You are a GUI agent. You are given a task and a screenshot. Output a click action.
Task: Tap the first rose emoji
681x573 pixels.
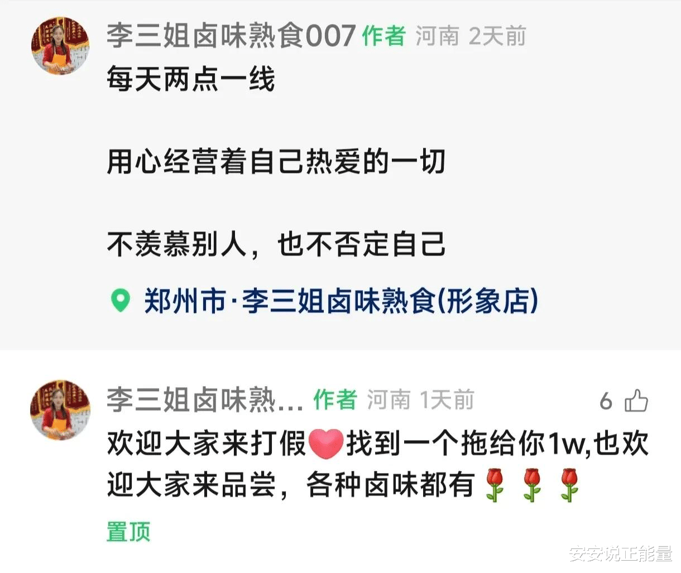[x=493, y=485]
